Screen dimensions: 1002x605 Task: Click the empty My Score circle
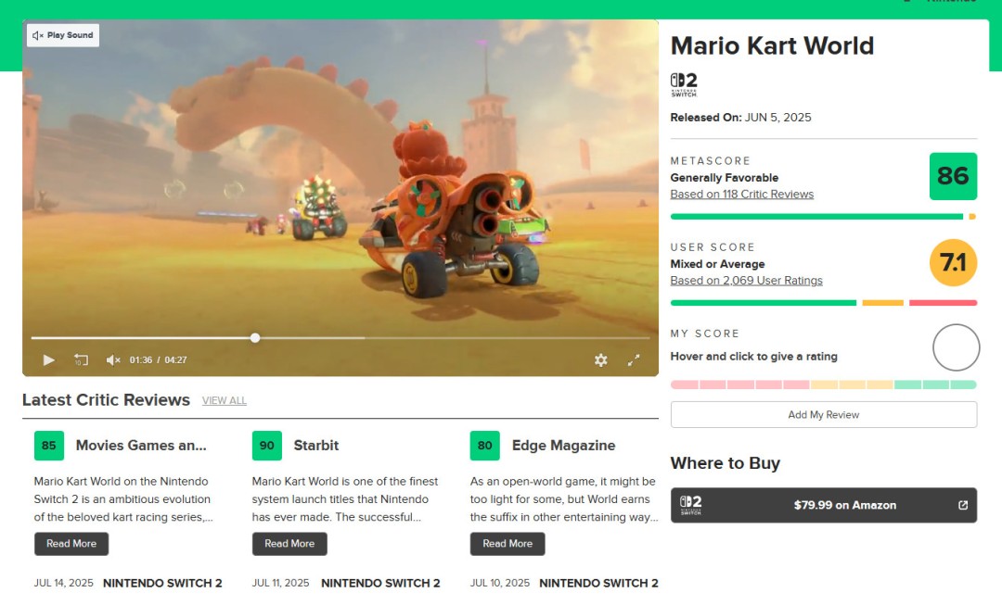pyautogui.click(x=956, y=347)
